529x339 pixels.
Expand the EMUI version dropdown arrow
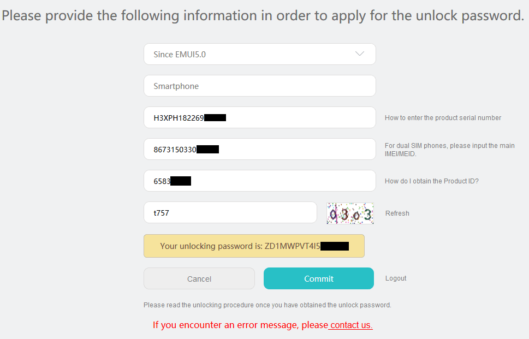[x=360, y=54]
